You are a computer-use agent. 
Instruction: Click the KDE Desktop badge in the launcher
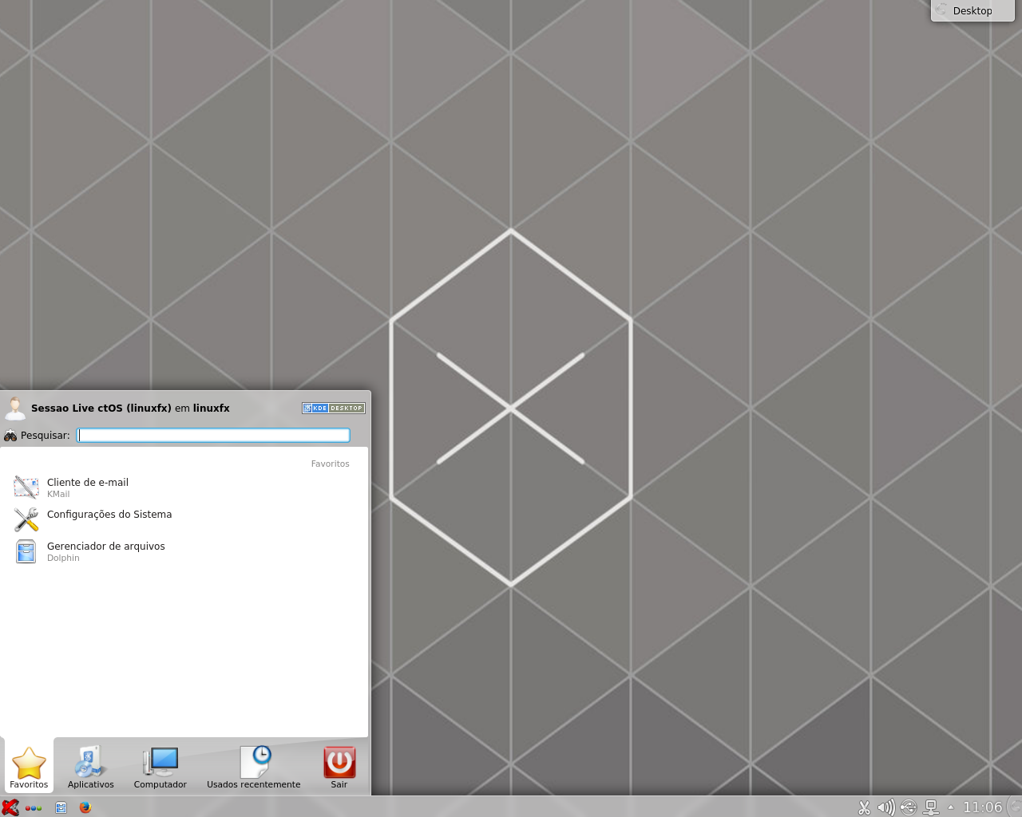click(334, 408)
